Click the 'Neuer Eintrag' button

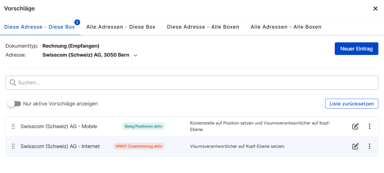pyautogui.click(x=356, y=49)
